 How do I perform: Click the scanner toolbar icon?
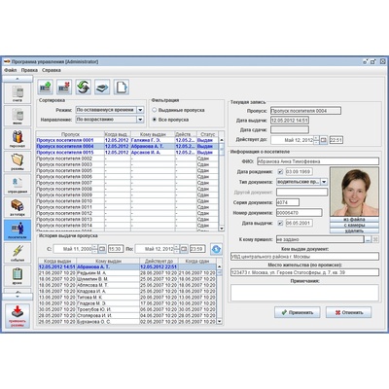102,87
